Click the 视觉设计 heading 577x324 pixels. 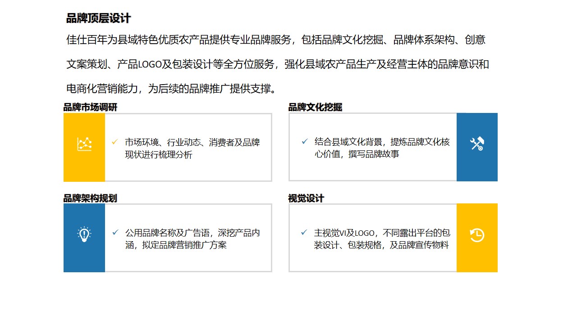(306, 198)
